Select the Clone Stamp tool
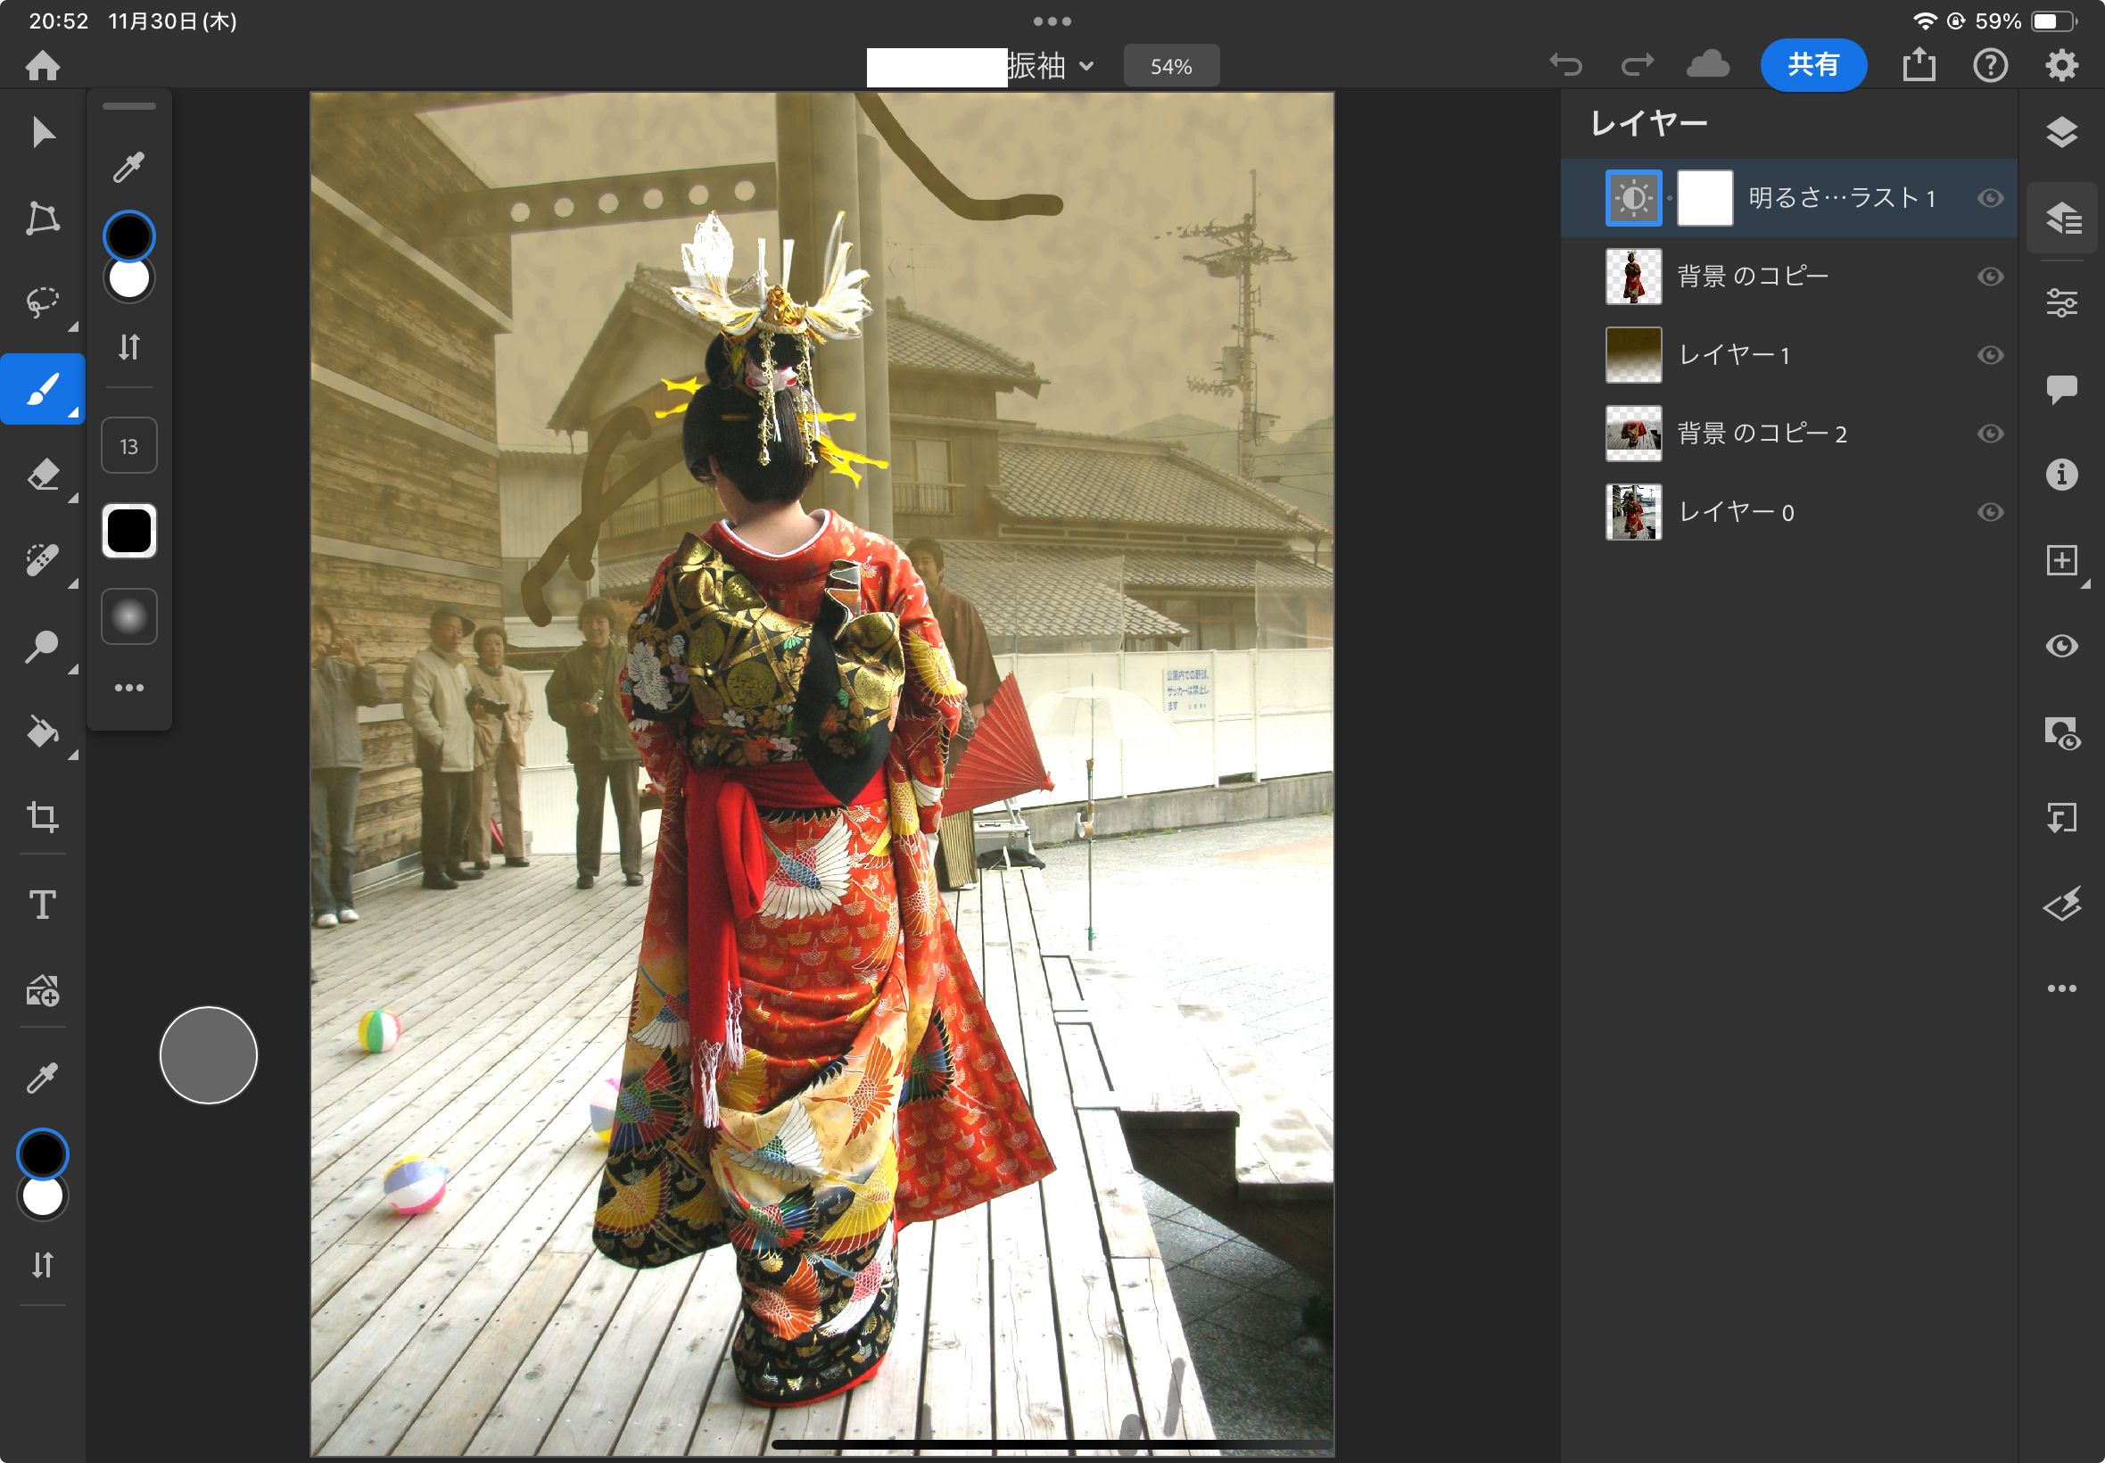 click(x=42, y=645)
